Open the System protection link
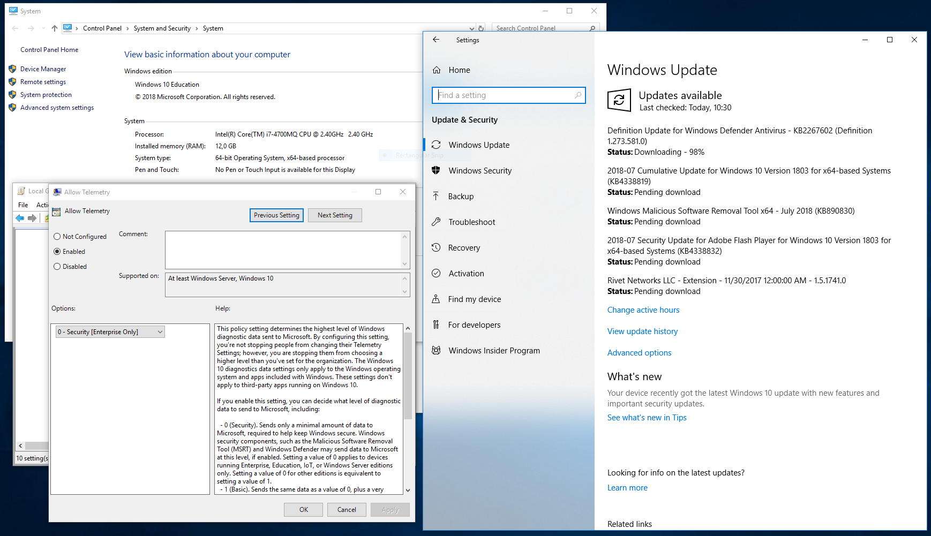The width and height of the screenshot is (931, 536). point(46,95)
